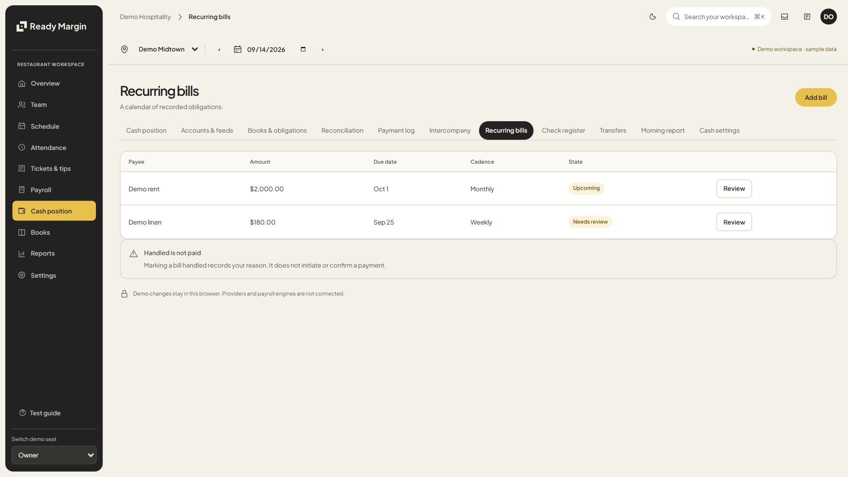This screenshot has width=848, height=477.
Task: Review the Demo rent bill
Action: (x=734, y=189)
